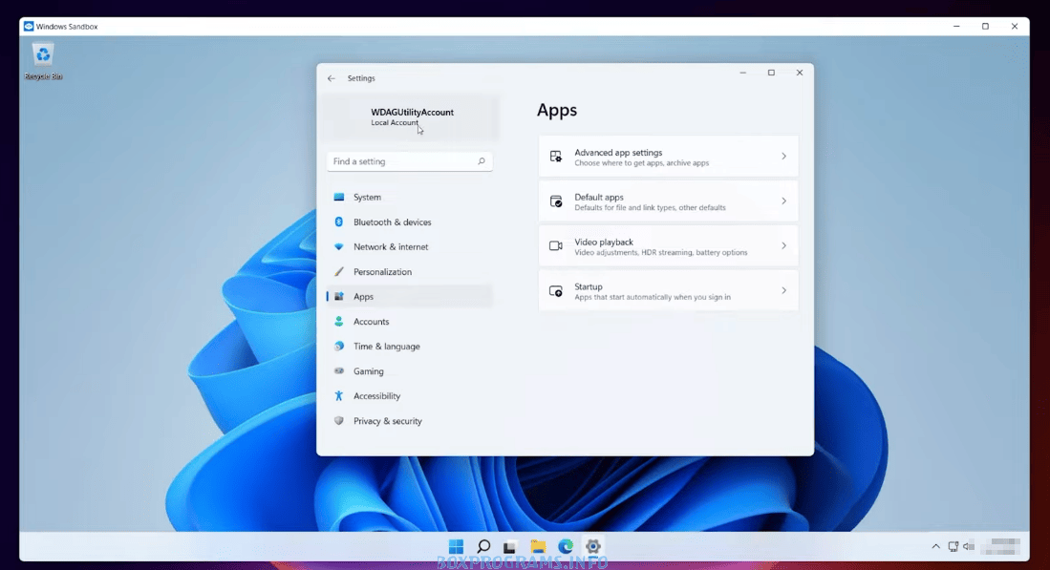Click the search magnifier in Find a setting
1050x570 pixels.
pyautogui.click(x=482, y=161)
